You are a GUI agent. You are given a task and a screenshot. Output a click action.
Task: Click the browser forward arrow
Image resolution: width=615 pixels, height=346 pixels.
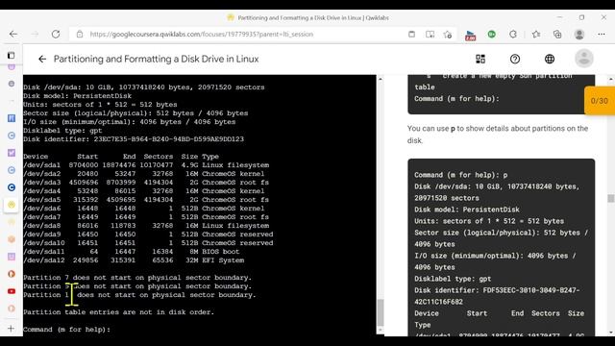(35, 35)
